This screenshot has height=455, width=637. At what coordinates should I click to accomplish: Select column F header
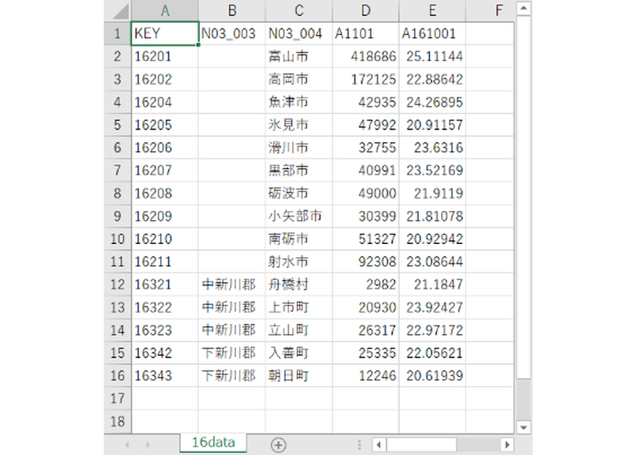point(490,10)
